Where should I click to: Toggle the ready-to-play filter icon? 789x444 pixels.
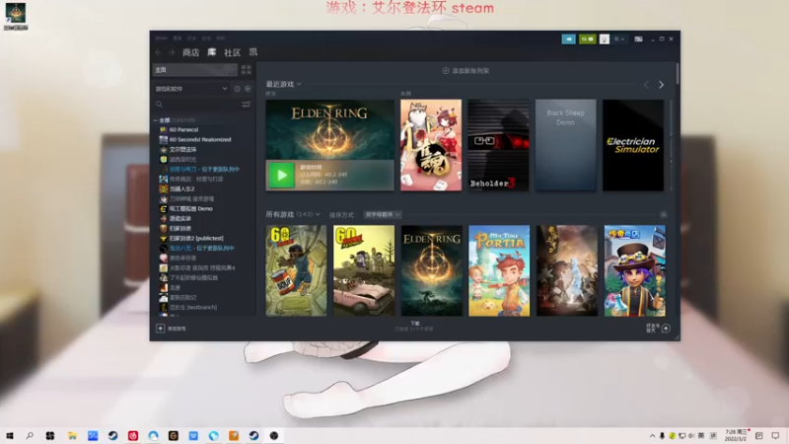coord(249,89)
